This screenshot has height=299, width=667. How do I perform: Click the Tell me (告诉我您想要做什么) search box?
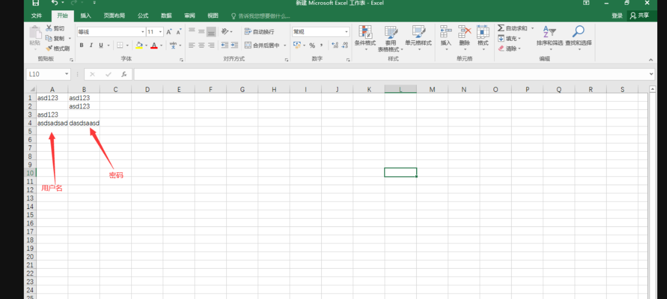click(x=260, y=16)
